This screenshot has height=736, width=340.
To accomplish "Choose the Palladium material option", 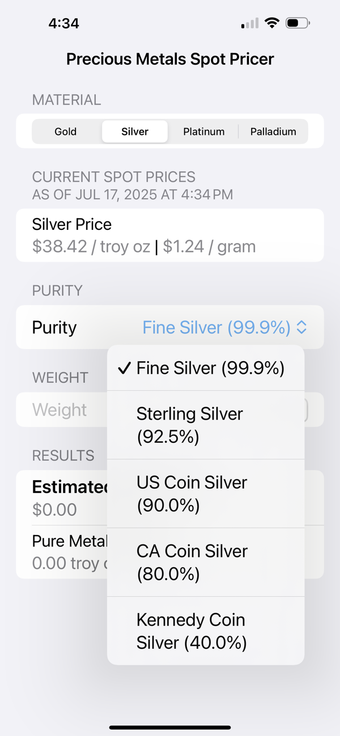I will pos(273,131).
